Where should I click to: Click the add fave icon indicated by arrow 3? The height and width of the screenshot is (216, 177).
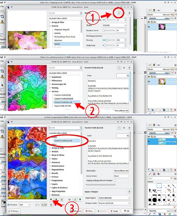(x=51, y=199)
